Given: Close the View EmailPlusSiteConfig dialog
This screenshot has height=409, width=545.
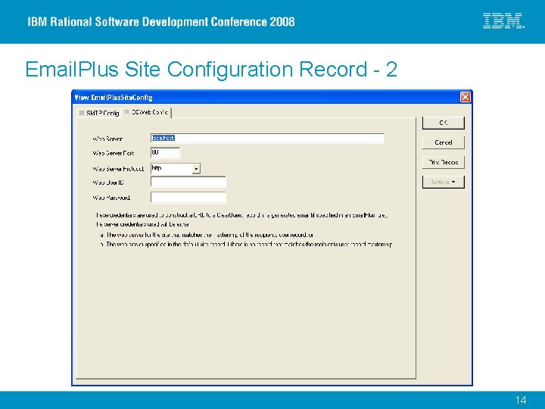Looking at the screenshot, I should 465,97.
